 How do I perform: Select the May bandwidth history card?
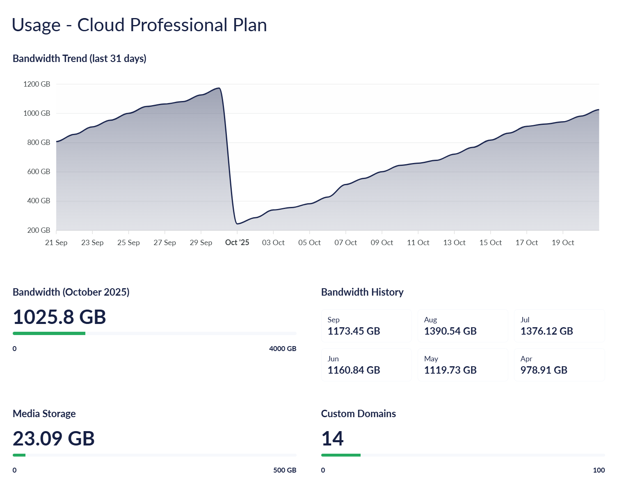point(463,365)
